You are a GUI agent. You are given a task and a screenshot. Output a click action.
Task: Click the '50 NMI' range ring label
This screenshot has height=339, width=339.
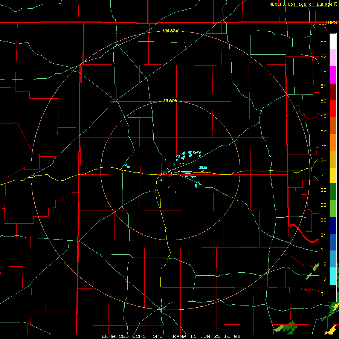click(x=170, y=101)
